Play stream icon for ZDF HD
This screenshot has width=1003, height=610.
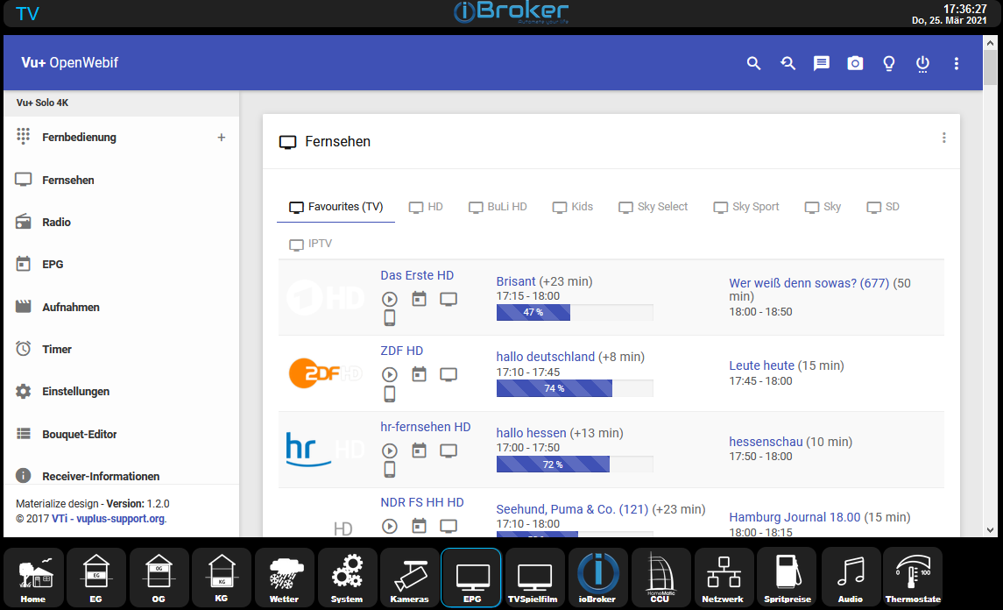390,374
